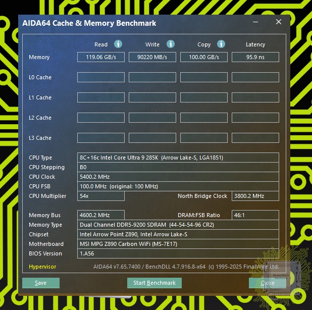
Task: Click the Write info icon
Action: coord(171,44)
